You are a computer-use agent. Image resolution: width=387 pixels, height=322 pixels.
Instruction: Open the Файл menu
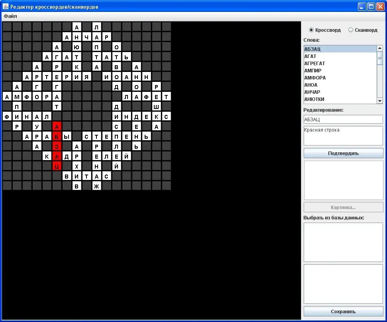pyautogui.click(x=10, y=16)
